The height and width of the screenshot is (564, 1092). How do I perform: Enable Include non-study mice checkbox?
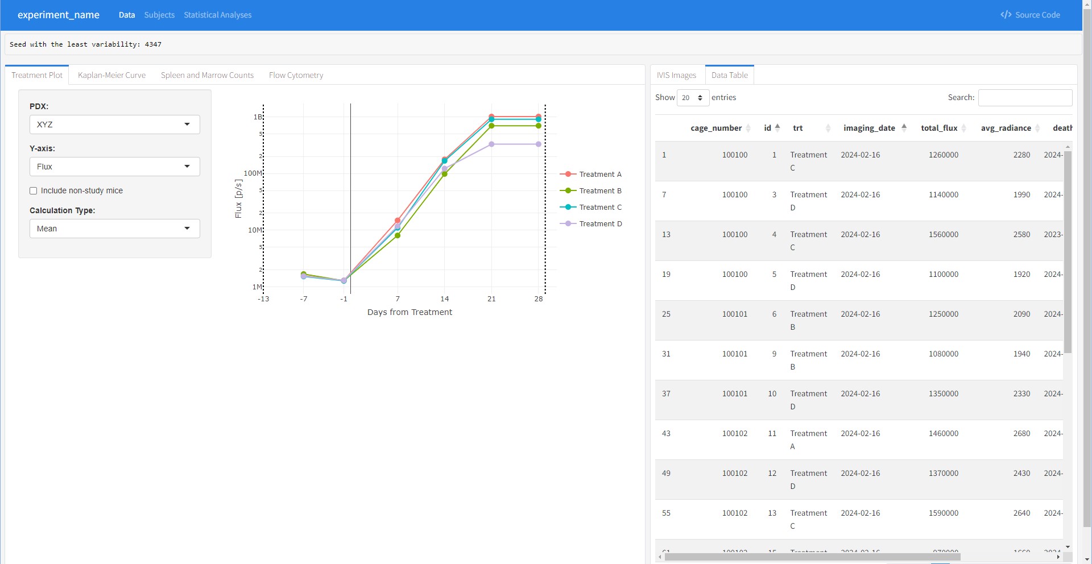(34, 191)
